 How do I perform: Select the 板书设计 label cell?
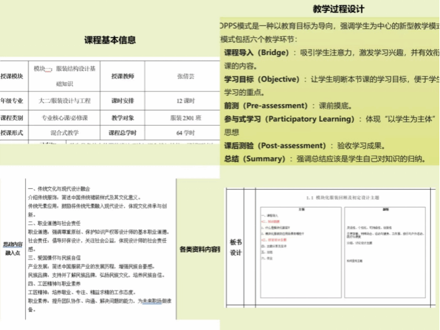(x=236, y=247)
